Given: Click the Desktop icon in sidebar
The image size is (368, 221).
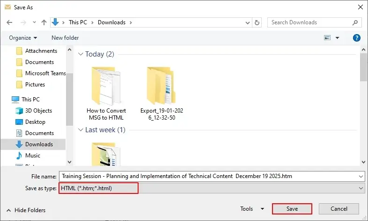Looking at the screenshot, I should (19, 122).
